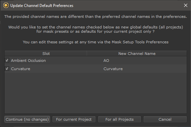Click the 'provided channel names are different' message

95,17
